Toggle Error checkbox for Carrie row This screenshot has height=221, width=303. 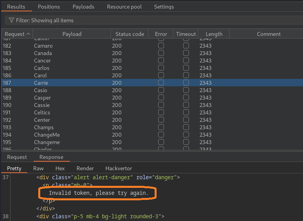tap(161, 83)
